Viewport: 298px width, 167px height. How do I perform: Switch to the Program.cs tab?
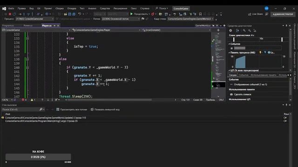point(8,26)
